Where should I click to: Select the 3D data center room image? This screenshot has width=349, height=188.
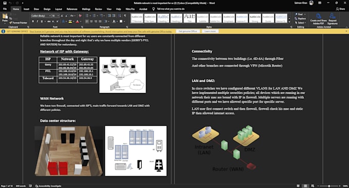tap(69, 151)
